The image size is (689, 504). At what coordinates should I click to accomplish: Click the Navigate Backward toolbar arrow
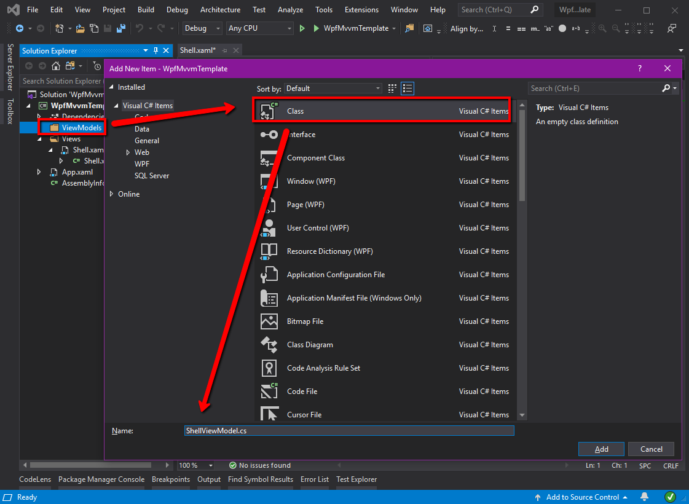[x=19, y=28]
